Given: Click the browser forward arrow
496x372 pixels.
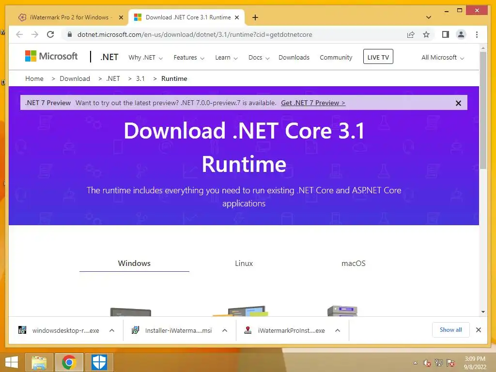Looking at the screenshot, I should pyautogui.click(x=35, y=34).
